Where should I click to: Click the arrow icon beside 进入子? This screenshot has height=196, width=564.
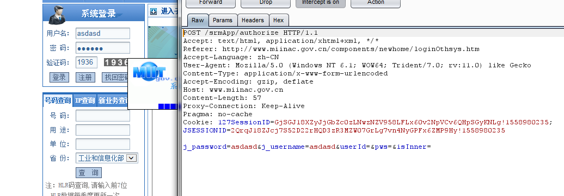coord(154,11)
